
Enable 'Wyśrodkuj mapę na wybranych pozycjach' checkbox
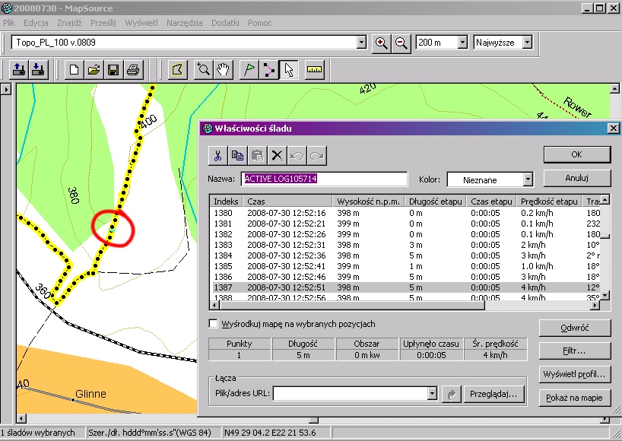(x=214, y=324)
